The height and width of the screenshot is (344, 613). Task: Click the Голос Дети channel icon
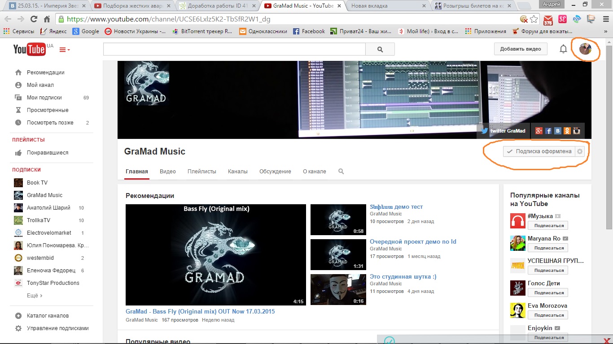click(x=518, y=288)
